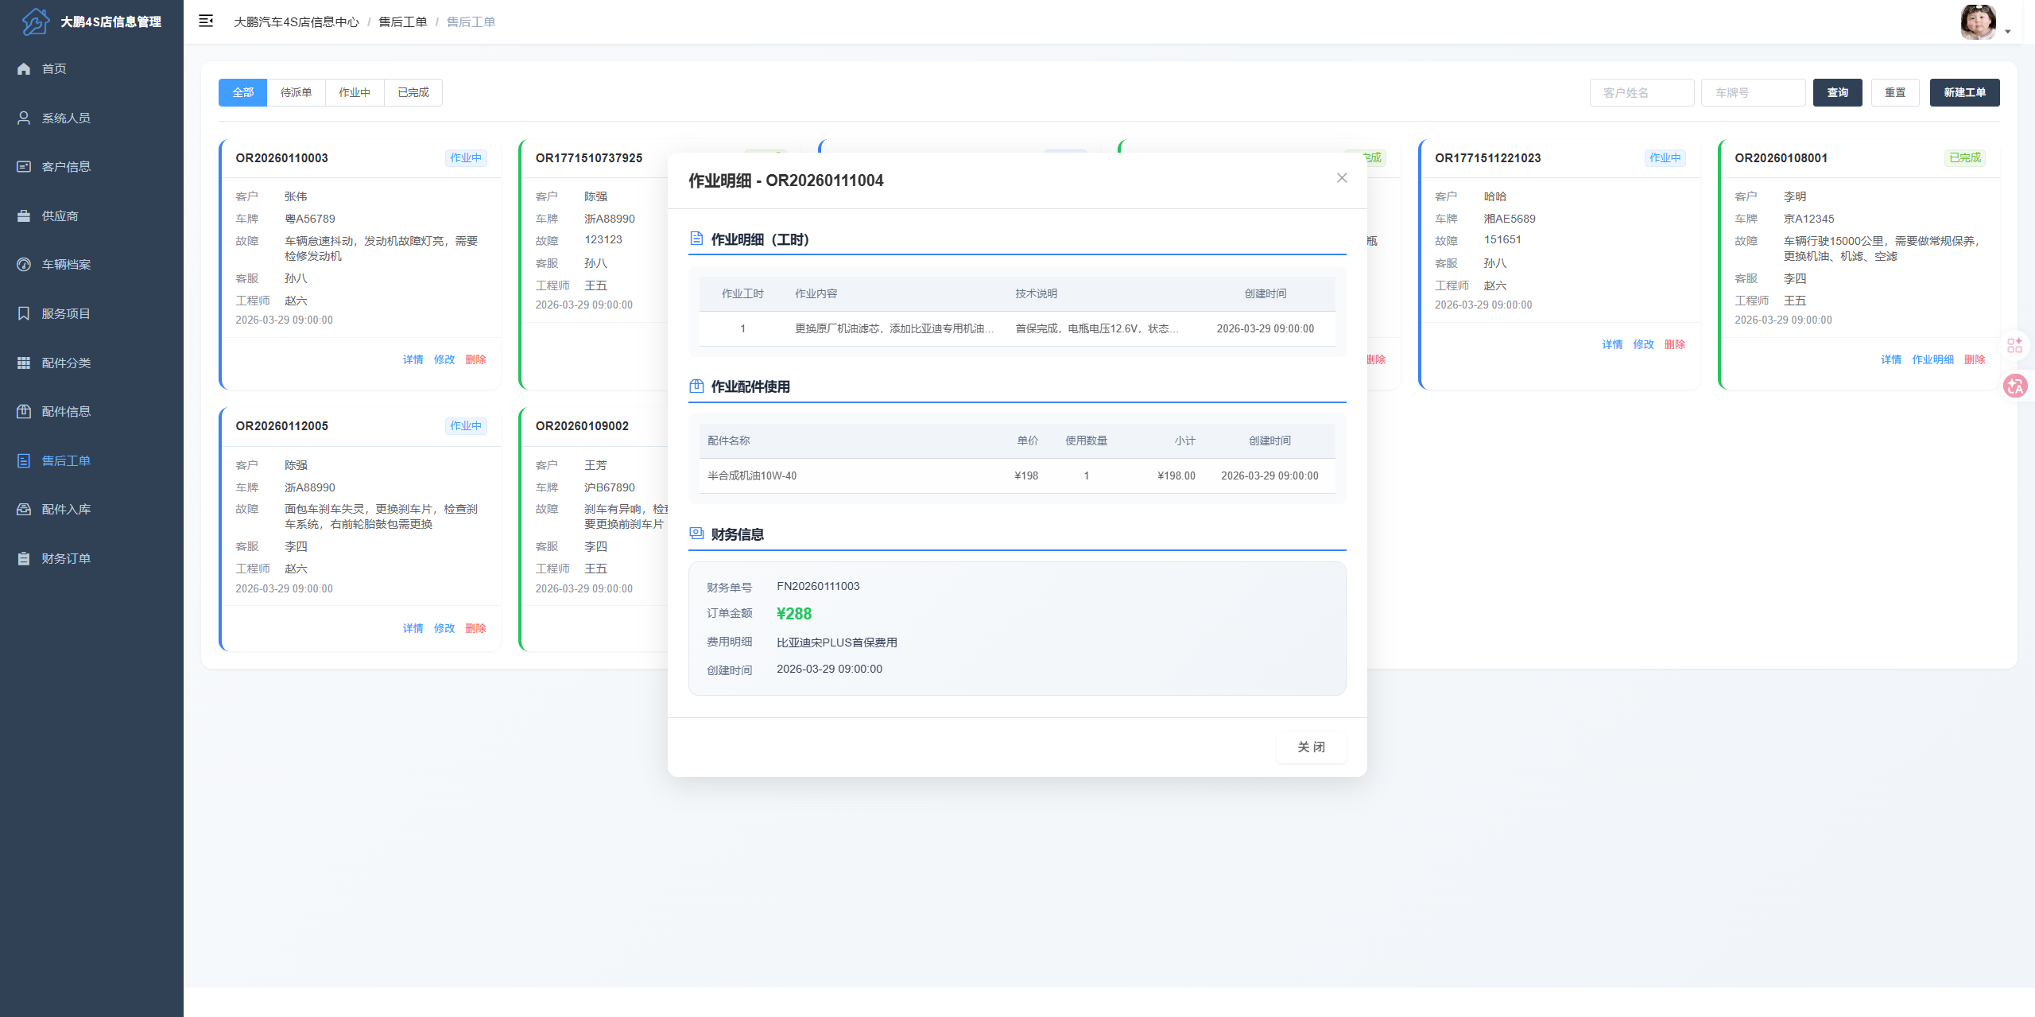Click the finance number FN20260111003
The height and width of the screenshot is (1017, 2035).
[818, 586]
